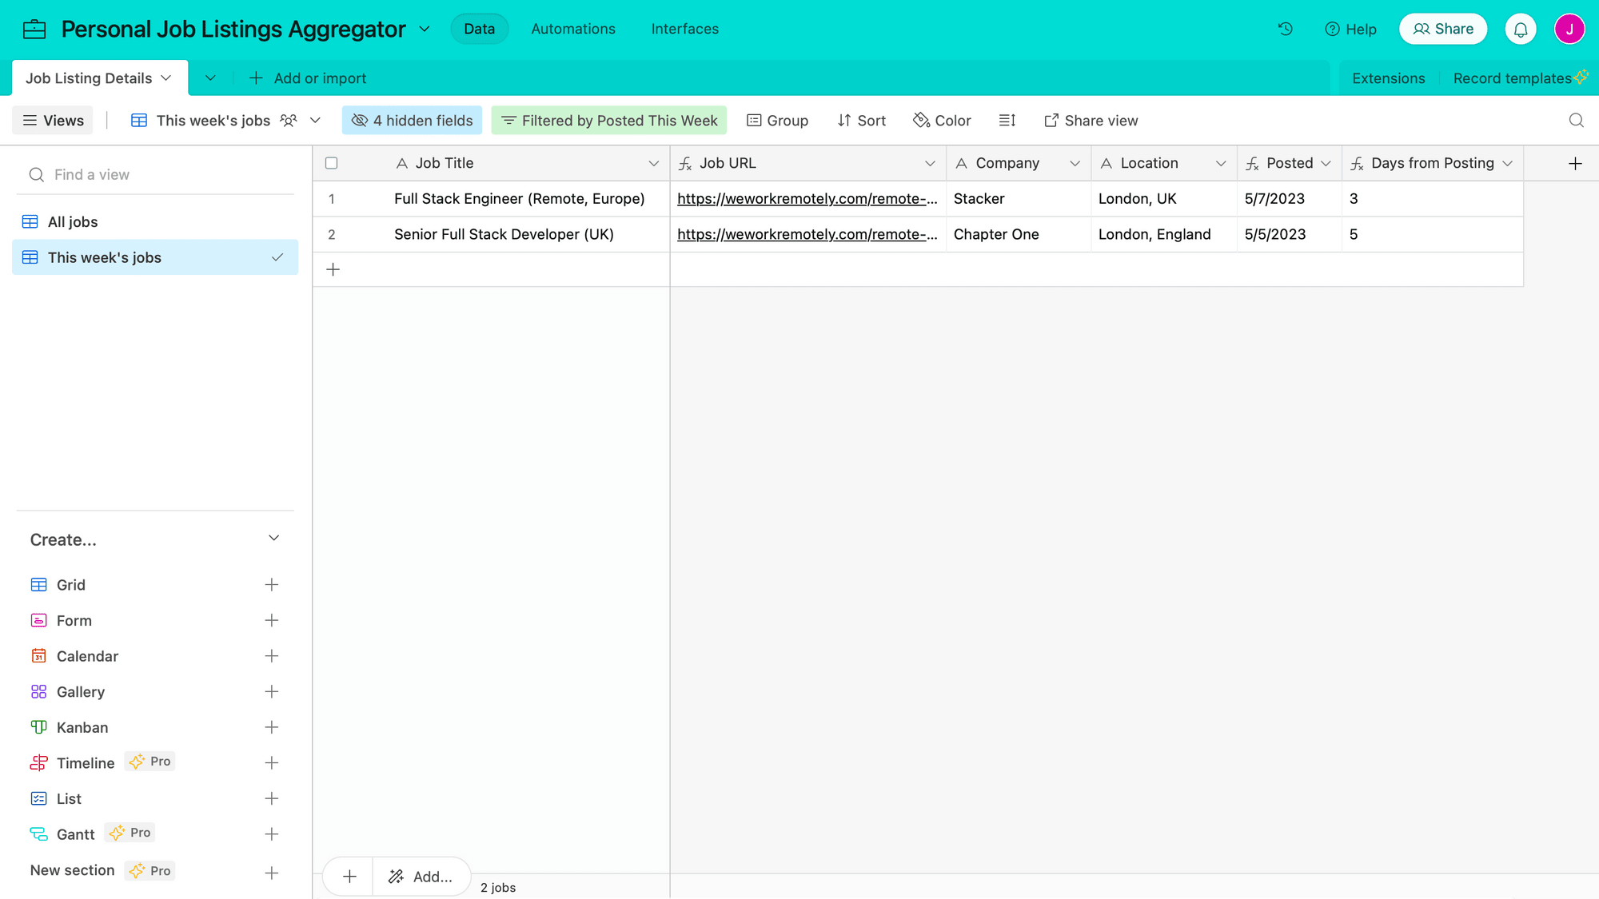Expand the This week's jobs view options
The image size is (1599, 899).
[x=277, y=257]
